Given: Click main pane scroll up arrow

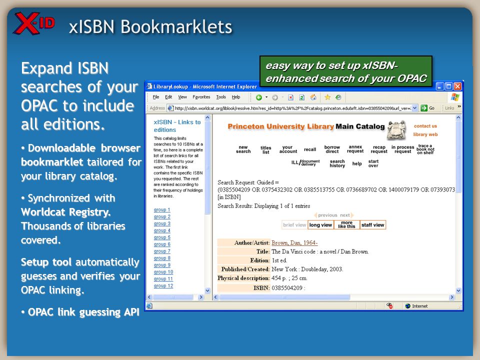Looking at the screenshot, I should pyautogui.click(x=458, y=117).
